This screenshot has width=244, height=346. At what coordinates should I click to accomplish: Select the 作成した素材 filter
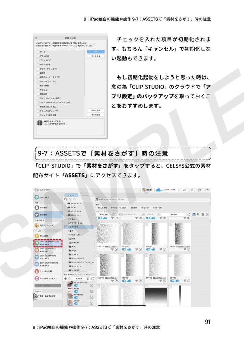pos(102,208)
